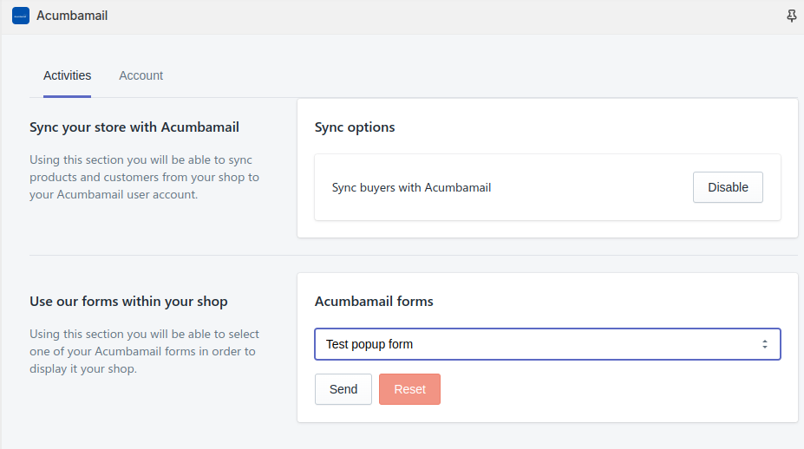Click the 'Acumbamail' app title text
Screen dimensions: 804x449
[72, 16]
